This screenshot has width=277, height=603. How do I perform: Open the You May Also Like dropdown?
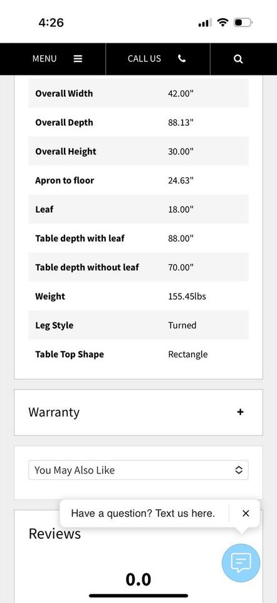[x=138, y=470]
